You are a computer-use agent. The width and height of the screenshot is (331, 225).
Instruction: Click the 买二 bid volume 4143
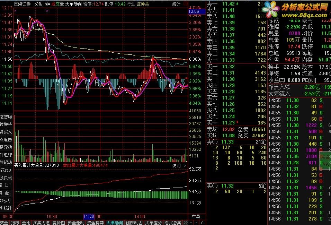[x=260, y=73]
